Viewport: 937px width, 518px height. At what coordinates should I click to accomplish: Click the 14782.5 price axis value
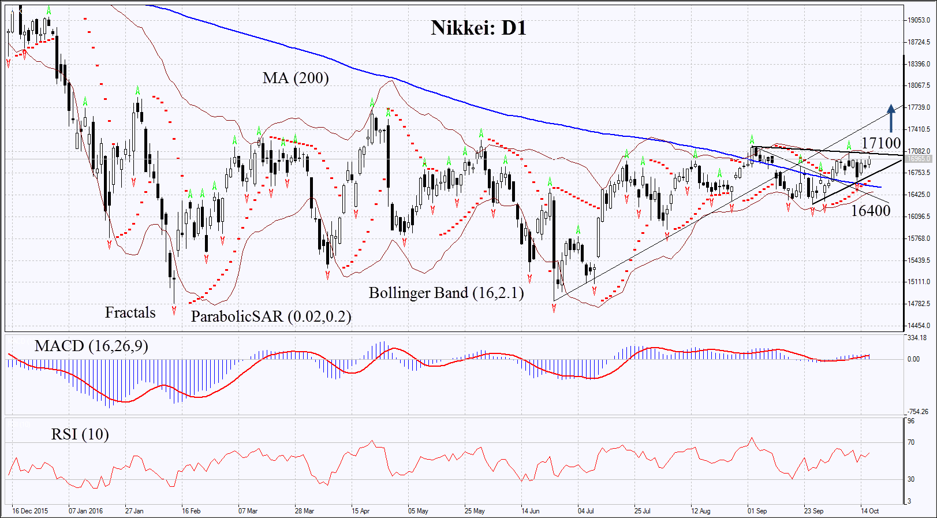[x=919, y=304]
